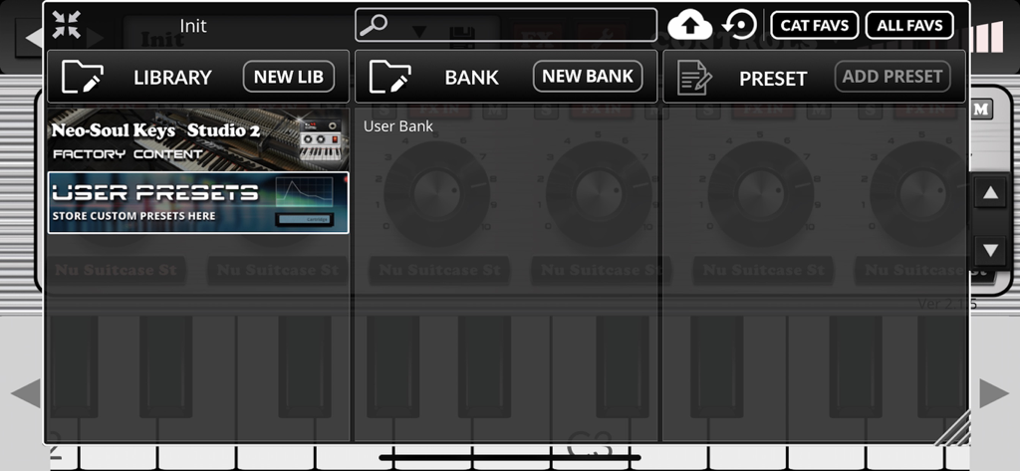Show category favorites with CAT FAVS
Viewport: 1020px width, 471px height.
point(815,25)
